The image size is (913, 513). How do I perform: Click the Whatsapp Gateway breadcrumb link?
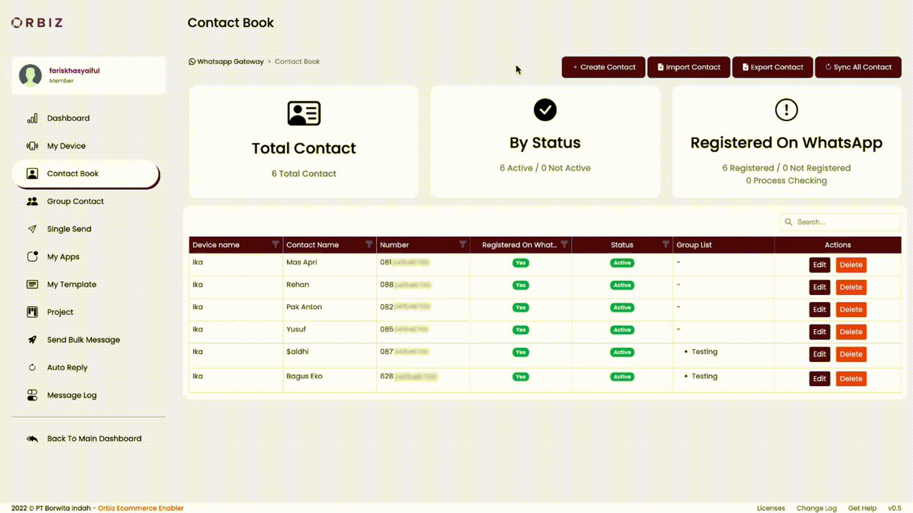(x=230, y=62)
